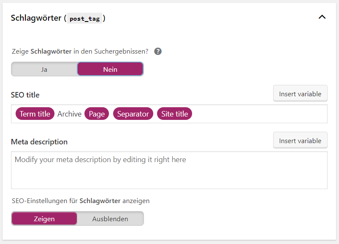The width and height of the screenshot is (339, 244).
Task: Select the Separator variable tag
Action: click(133, 114)
